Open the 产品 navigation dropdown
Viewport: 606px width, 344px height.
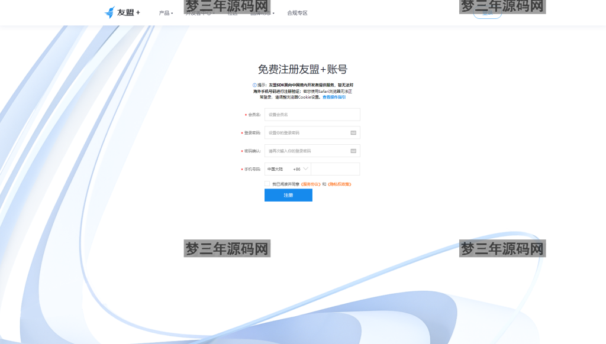(x=166, y=13)
